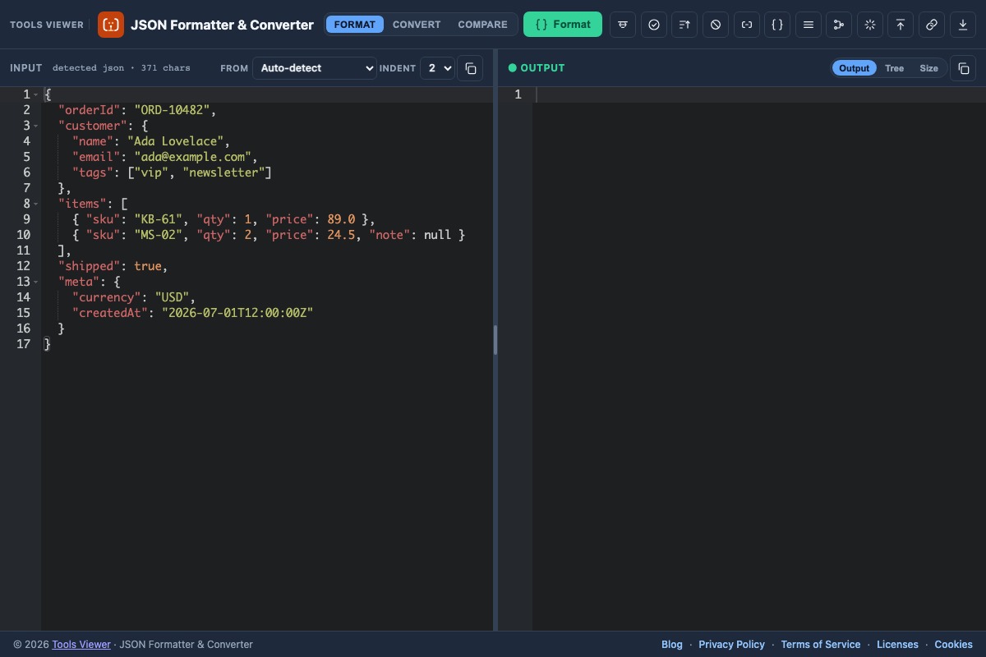Click the three horizontal lines icon
The image size is (986, 657).
click(x=809, y=25)
